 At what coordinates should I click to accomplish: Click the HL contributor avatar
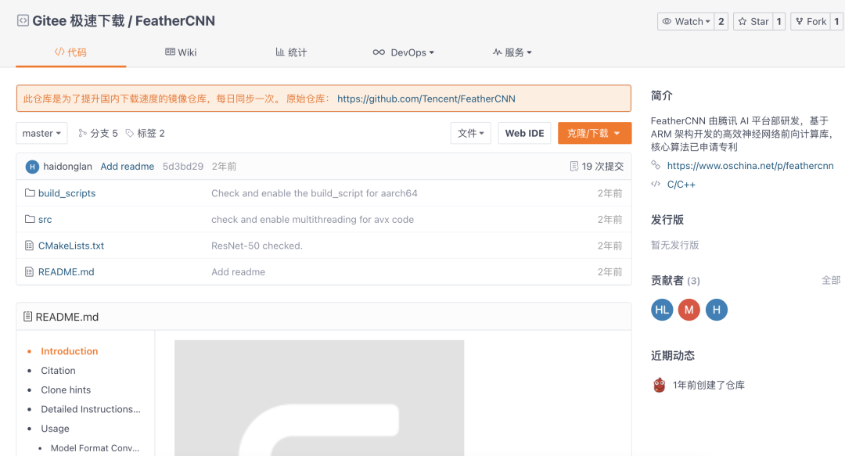(662, 310)
